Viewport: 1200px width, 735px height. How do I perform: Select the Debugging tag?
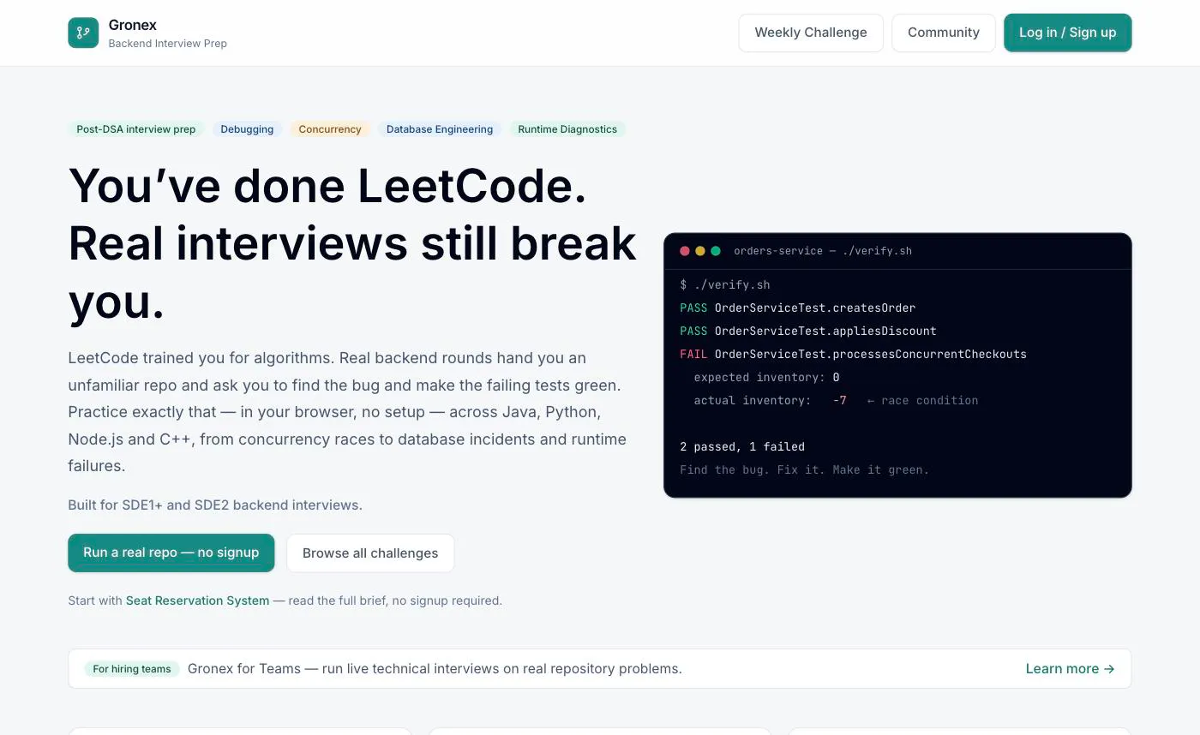click(247, 129)
